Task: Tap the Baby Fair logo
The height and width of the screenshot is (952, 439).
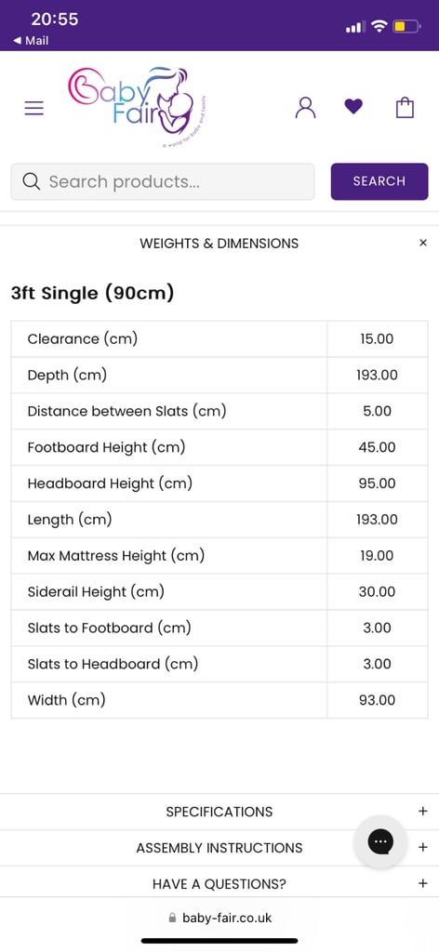Action: (139, 107)
